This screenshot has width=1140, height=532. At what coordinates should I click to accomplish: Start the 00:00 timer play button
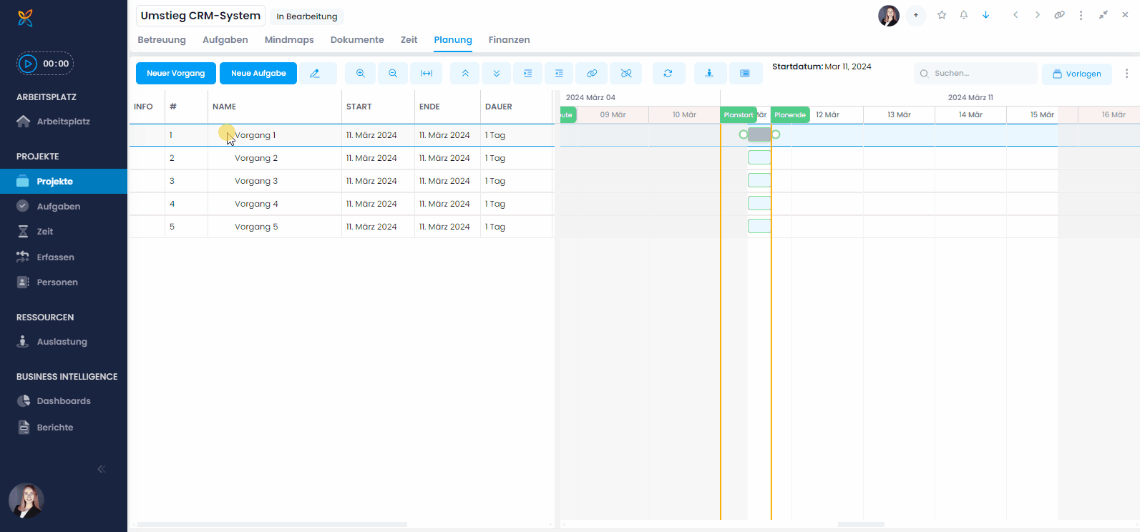28,64
